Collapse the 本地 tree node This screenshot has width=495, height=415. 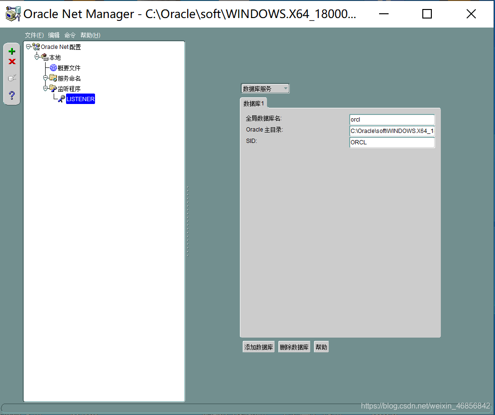click(37, 57)
